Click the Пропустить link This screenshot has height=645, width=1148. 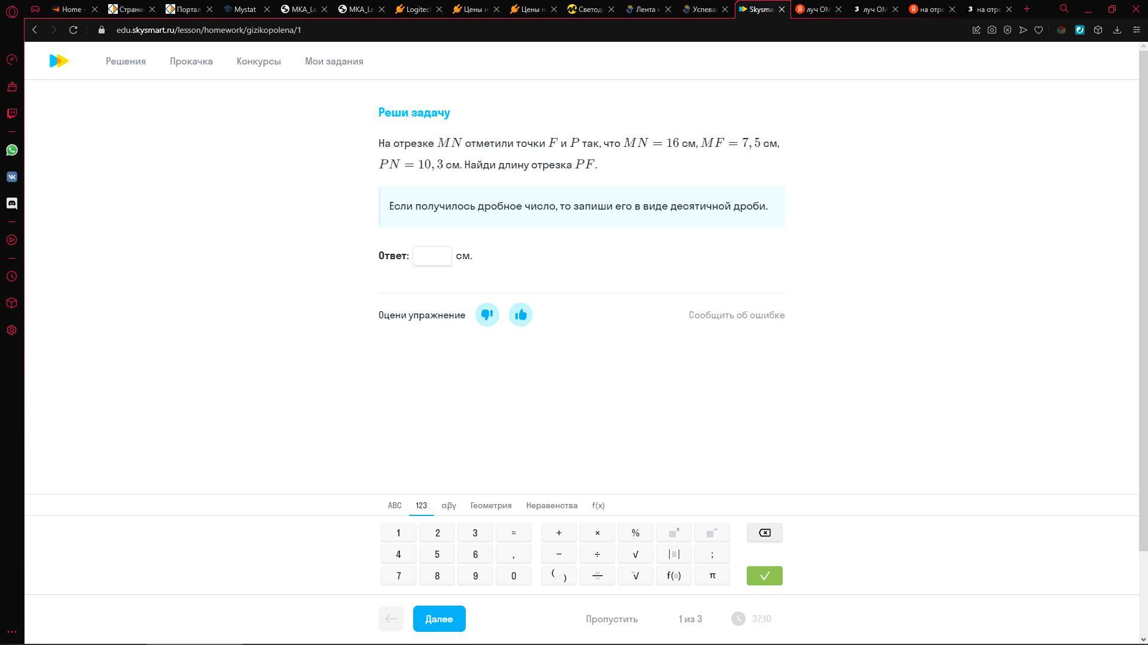tap(611, 619)
